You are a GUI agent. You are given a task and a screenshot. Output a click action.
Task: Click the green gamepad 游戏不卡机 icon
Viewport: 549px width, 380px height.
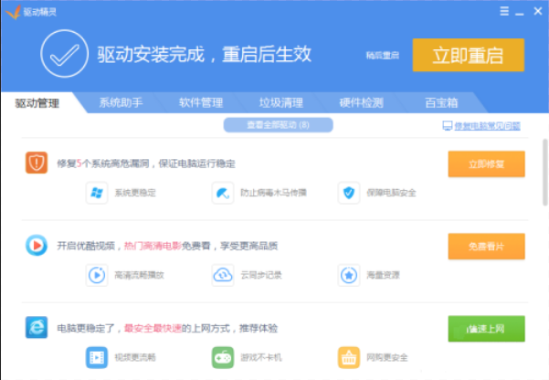223,357
